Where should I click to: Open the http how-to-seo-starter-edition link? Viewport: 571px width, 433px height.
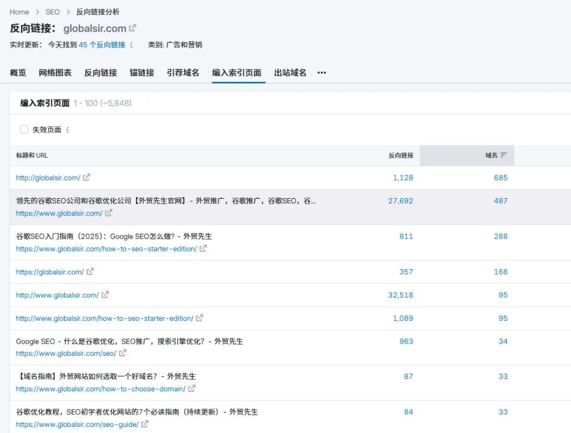pos(105,319)
